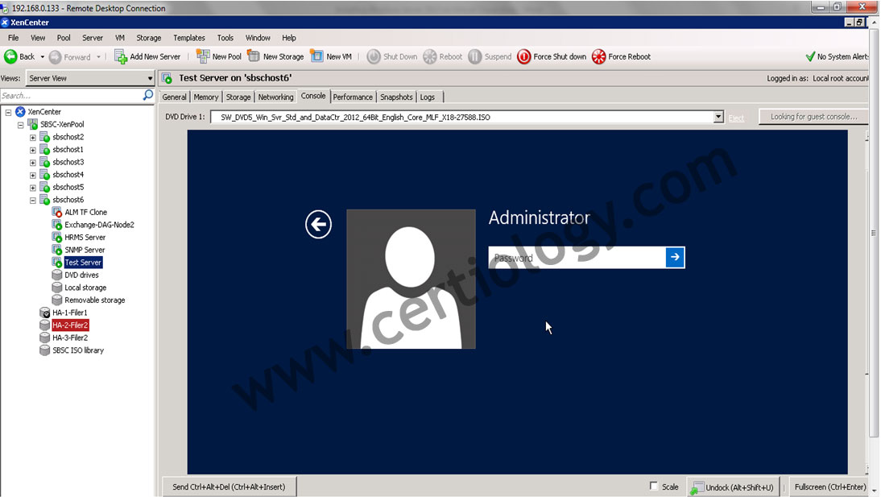881x497 pixels.
Task: Select SNMP Server in the tree
Action: point(85,250)
